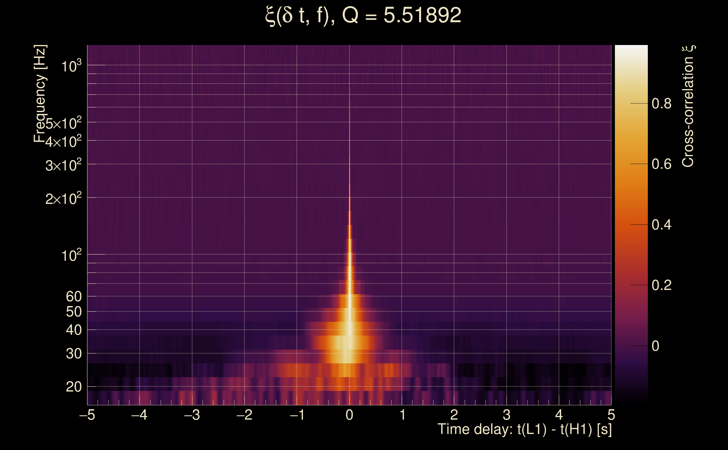Click the bright correlation peak at zero delay near 35 Hz
728x450 pixels.
click(349, 342)
